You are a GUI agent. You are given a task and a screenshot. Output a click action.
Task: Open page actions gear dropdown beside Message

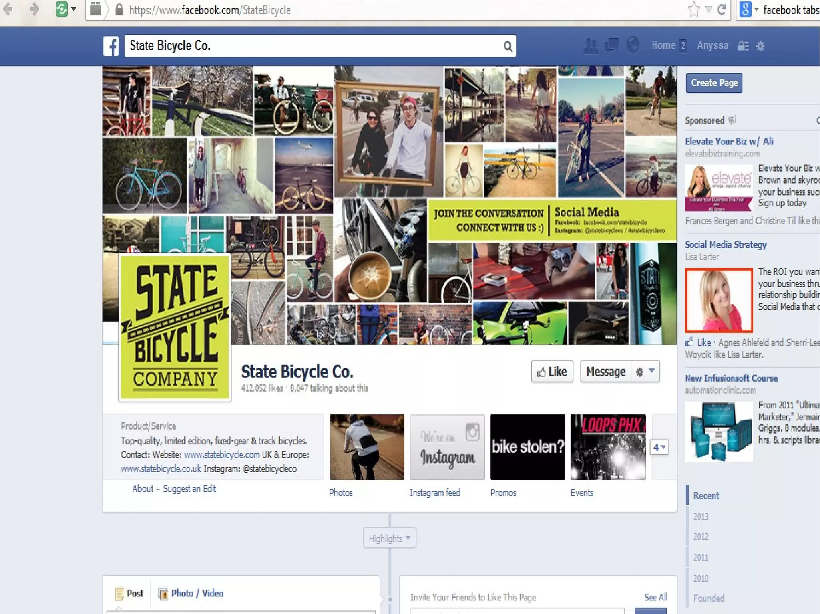(645, 372)
